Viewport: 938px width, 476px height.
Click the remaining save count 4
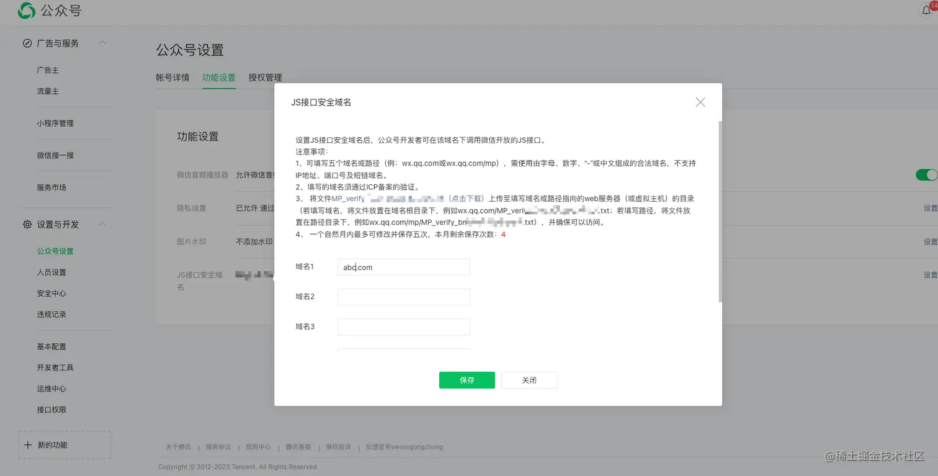click(x=503, y=235)
